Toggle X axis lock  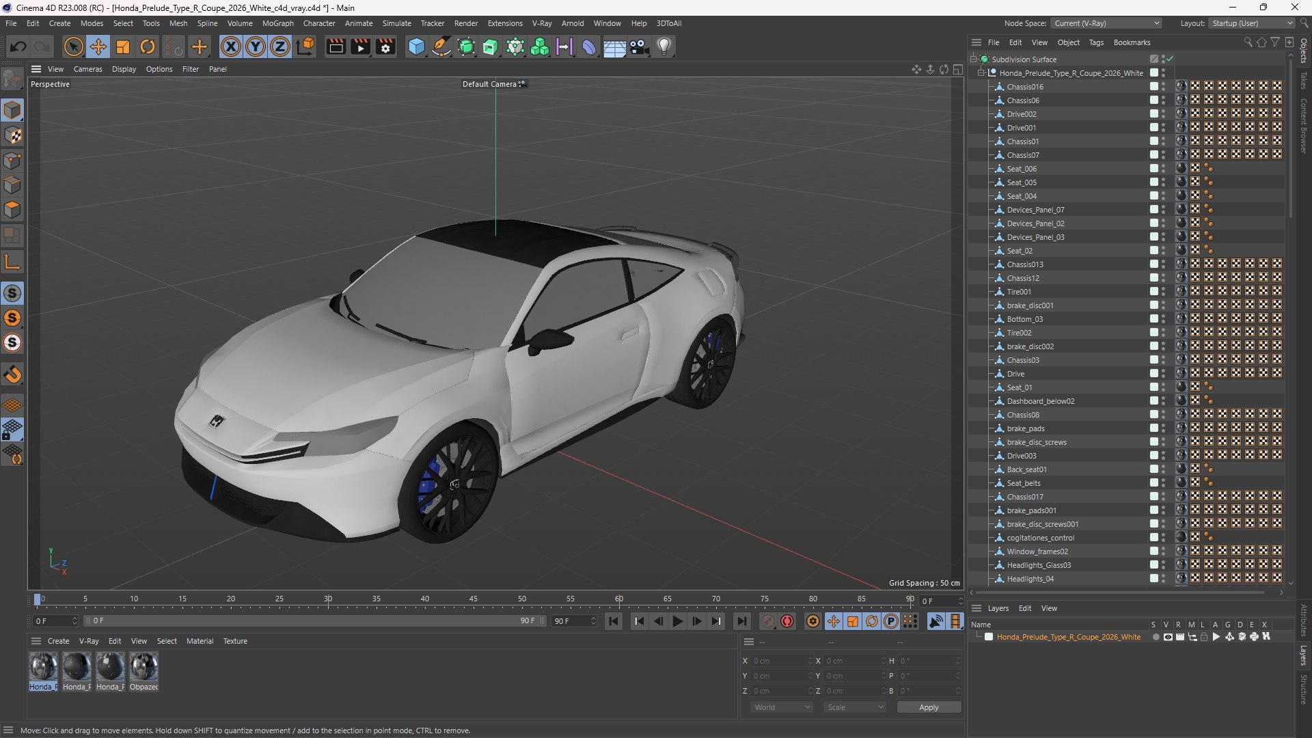click(231, 46)
